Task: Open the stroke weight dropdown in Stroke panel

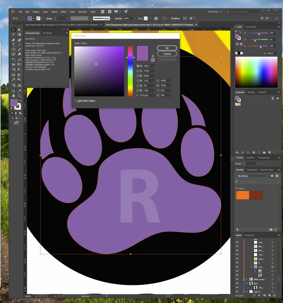Action: [x=258, y=164]
